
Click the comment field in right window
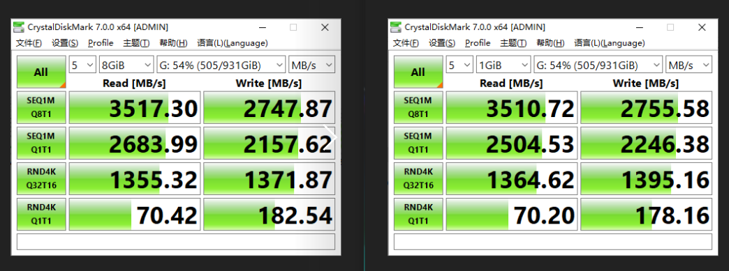[x=553, y=242]
